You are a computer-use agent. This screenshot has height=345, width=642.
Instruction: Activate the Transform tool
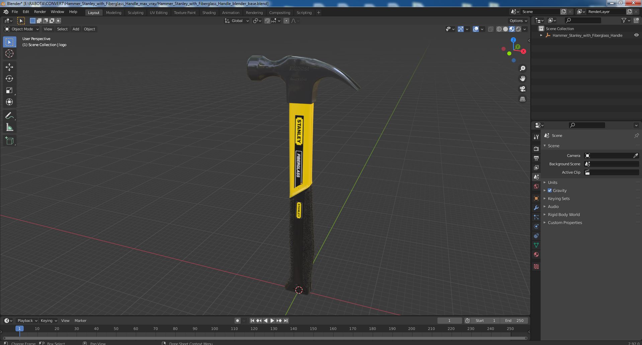(x=9, y=102)
